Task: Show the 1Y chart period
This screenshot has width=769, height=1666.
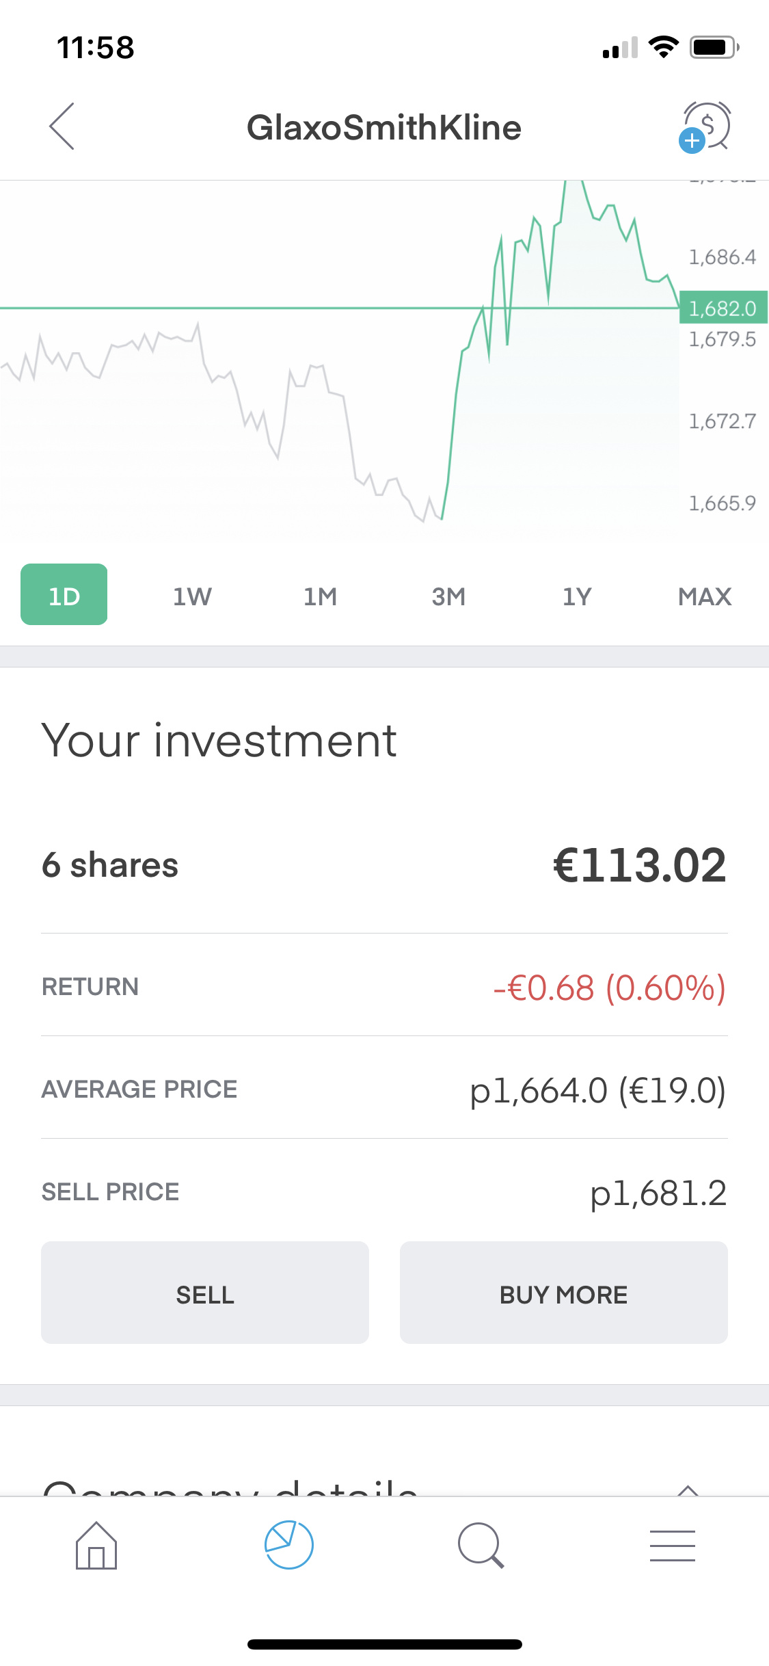Action: point(577,596)
